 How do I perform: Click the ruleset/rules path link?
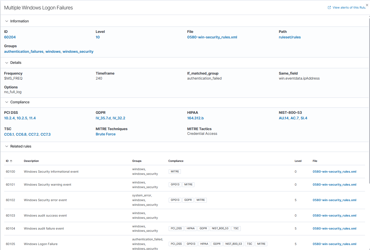[x=290, y=37]
